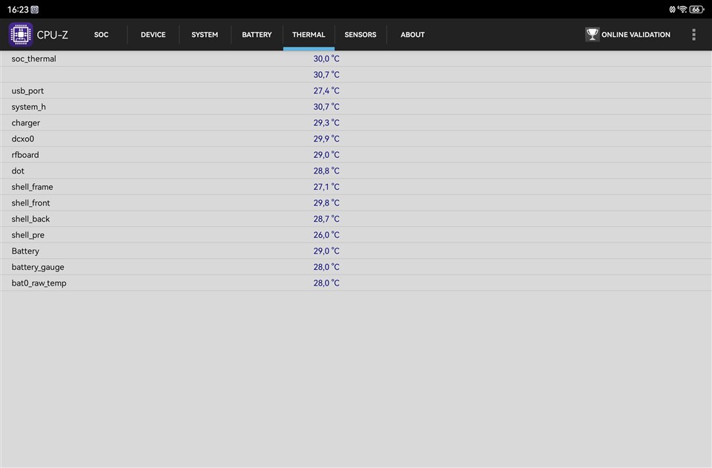This screenshot has width=712, height=468.
Task: Click the trophy icon for online validation
Action: click(x=592, y=35)
